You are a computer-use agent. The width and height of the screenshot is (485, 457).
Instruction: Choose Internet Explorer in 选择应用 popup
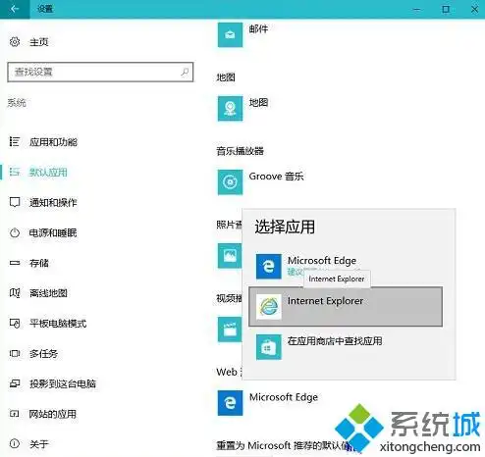(346, 307)
